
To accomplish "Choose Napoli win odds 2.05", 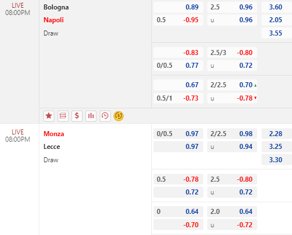I will point(276,20).
